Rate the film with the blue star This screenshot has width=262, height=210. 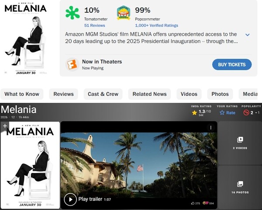(x=222, y=112)
